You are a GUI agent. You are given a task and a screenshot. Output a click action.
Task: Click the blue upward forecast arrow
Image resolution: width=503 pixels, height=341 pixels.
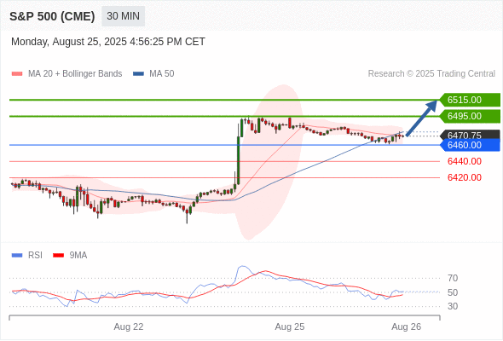click(422, 118)
